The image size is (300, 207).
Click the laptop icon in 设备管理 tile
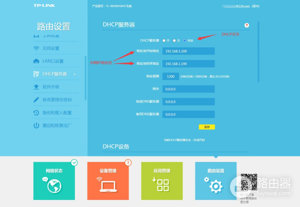click(x=108, y=186)
